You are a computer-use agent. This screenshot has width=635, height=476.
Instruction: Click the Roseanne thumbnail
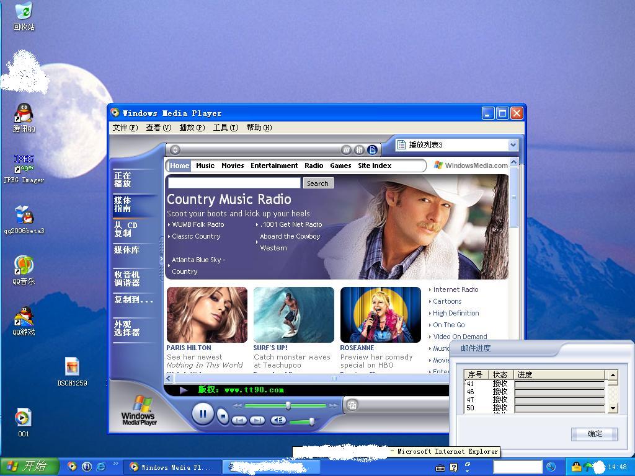coord(381,314)
